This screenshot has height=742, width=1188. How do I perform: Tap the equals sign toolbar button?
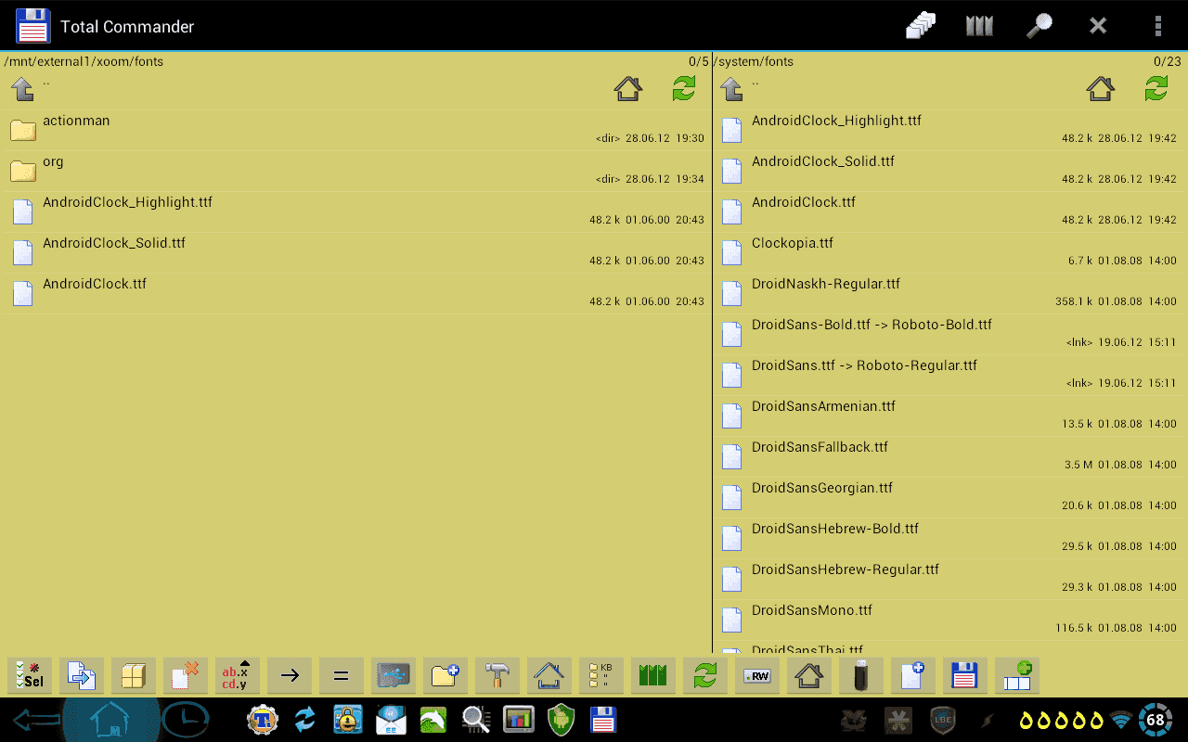point(342,676)
